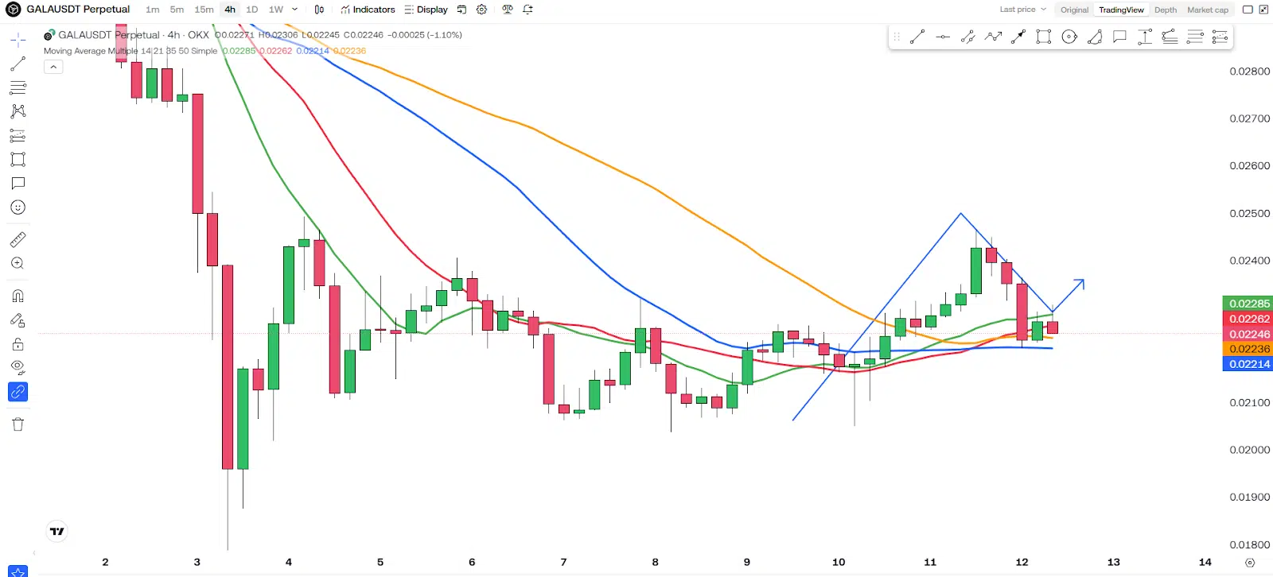
Task: Toggle hide all drawings eye icon
Action: point(18,367)
